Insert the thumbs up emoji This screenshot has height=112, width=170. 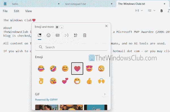click(89, 81)
